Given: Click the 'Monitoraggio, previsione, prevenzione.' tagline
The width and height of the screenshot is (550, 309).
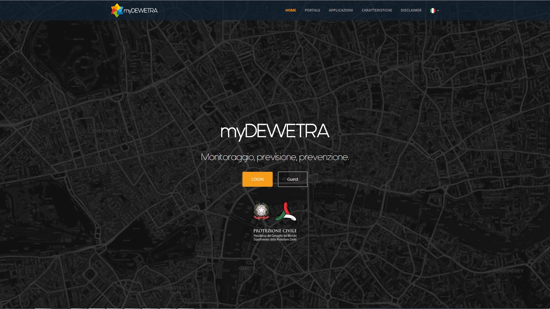Looking at the screenshot, I should tap(275, 157).
